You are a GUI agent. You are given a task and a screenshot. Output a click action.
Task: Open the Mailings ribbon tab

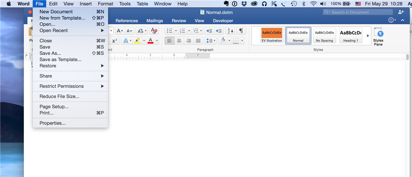[155, 21]
